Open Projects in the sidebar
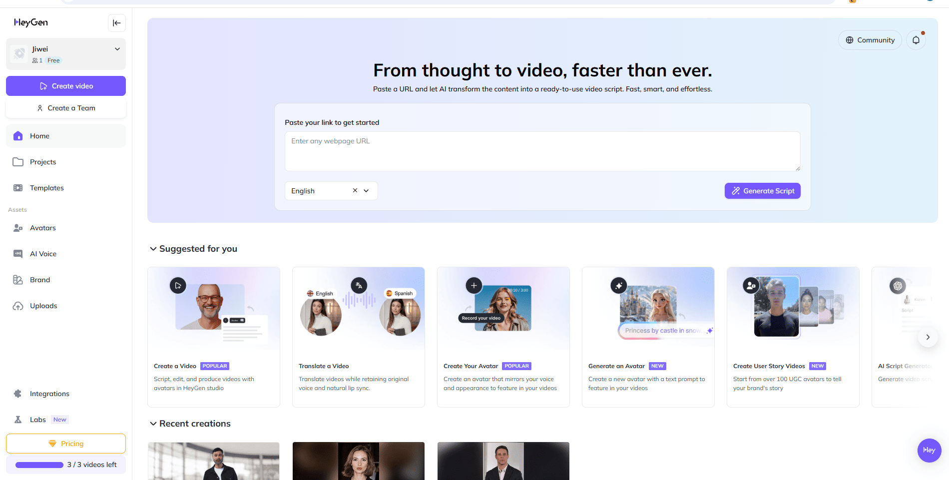 66,162
